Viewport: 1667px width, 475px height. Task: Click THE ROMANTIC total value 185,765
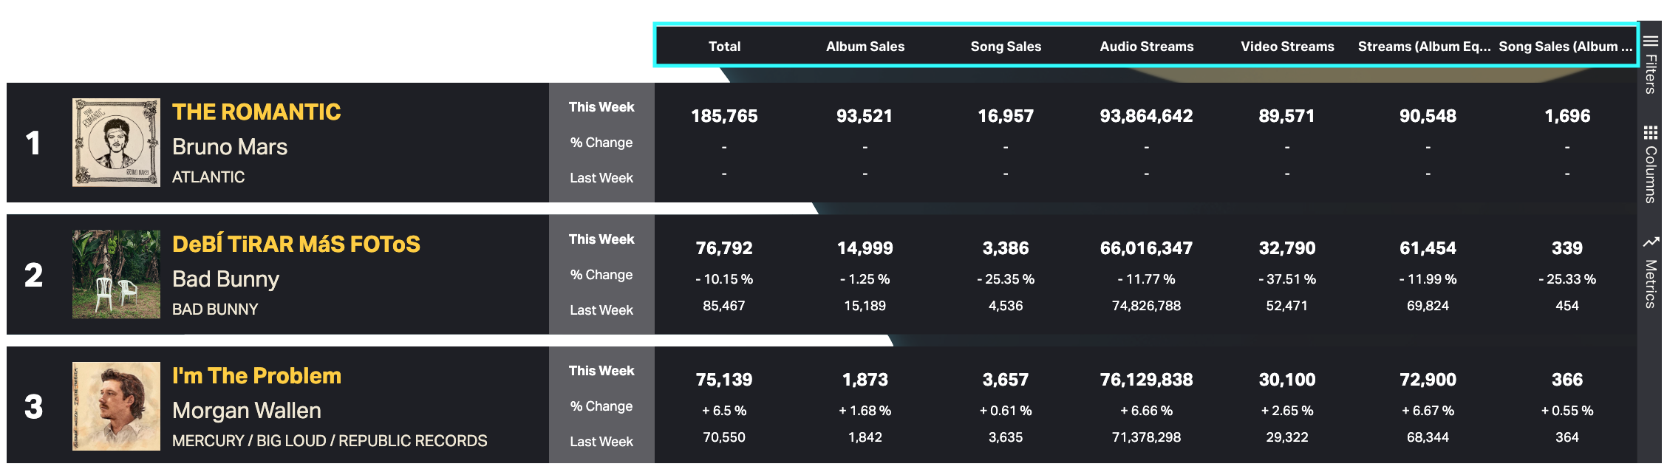(724, 116)
